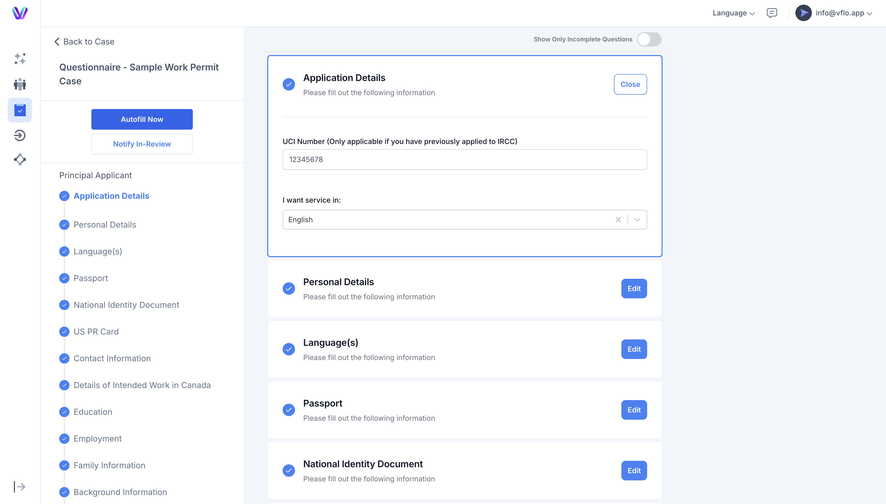Click checkmark icon on Application Details card

[x=289, y=84]
